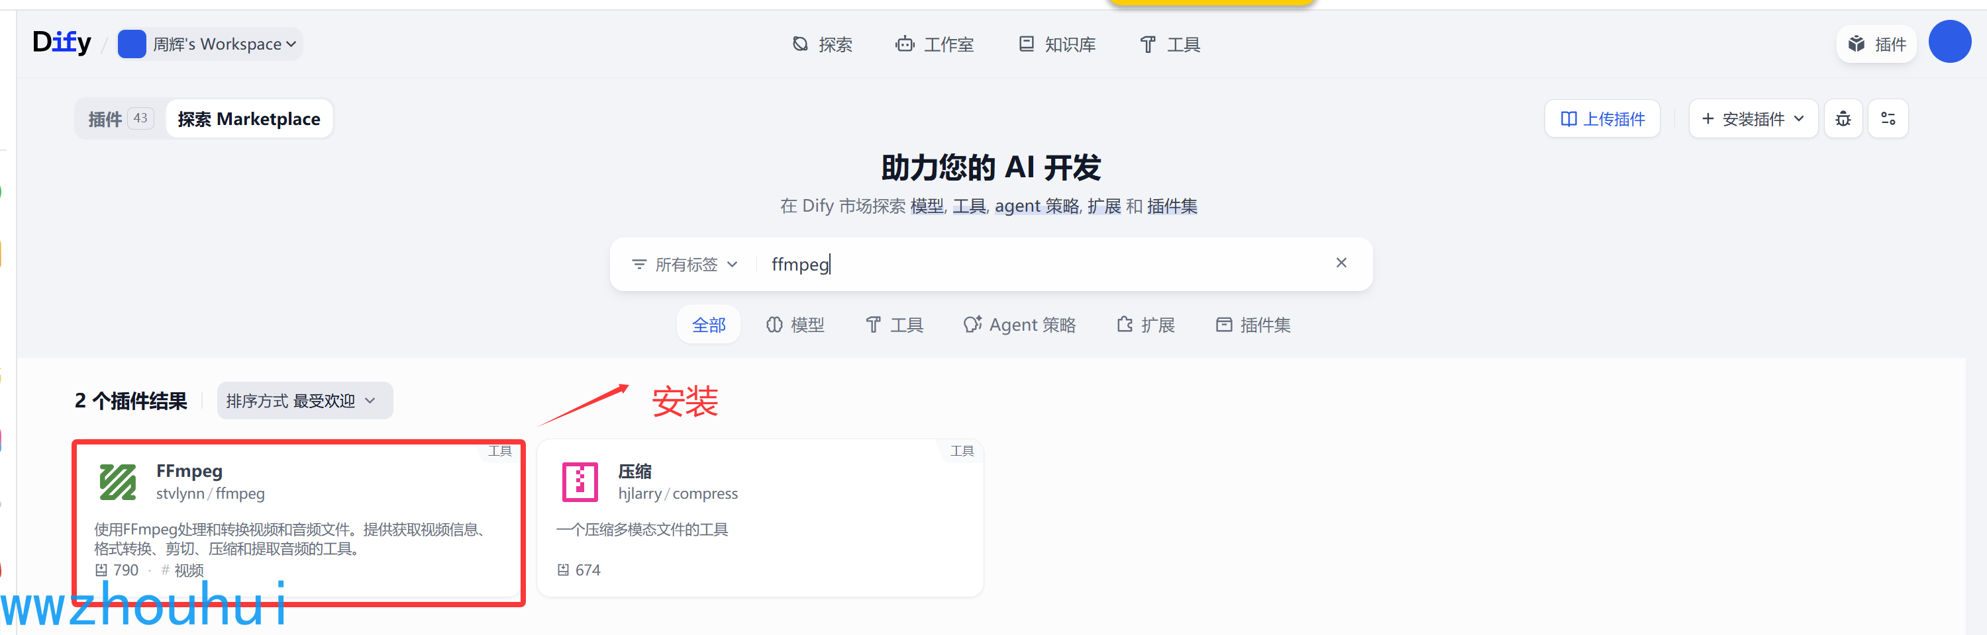Click the 2 个插件结果 results heading
This screenshot has width=1987, height=635.
pos(131,401)
